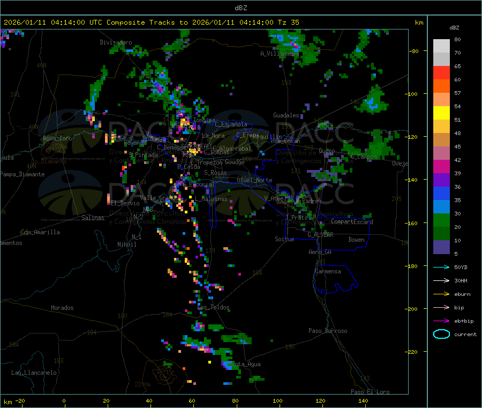
Task: Click the 'Aero_GA' map label
Action: (320, 252)
